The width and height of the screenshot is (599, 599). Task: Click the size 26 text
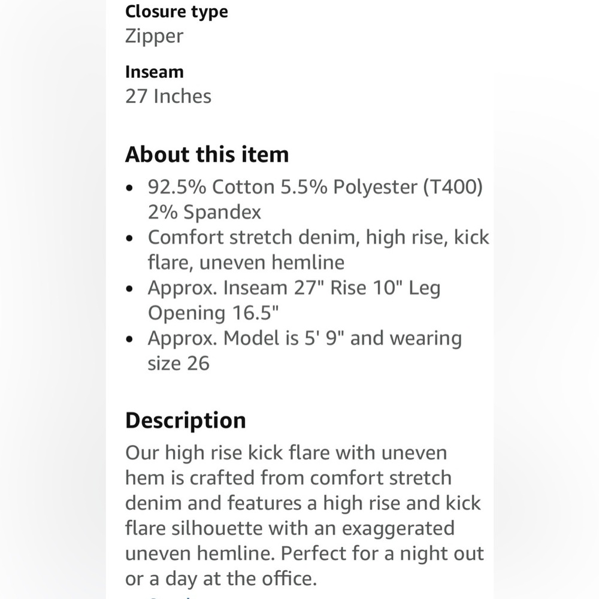[179, 363]
